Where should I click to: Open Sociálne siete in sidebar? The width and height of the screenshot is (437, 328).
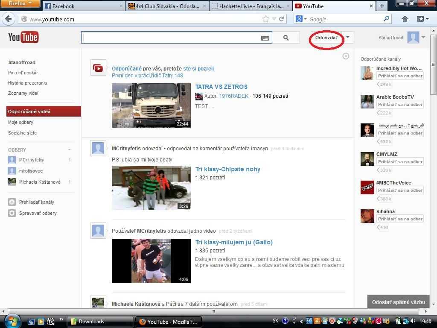22,133
